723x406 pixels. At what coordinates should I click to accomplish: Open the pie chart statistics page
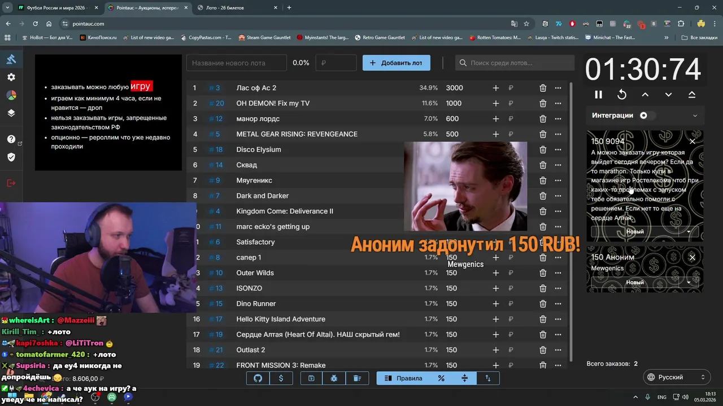click(11, 95)
